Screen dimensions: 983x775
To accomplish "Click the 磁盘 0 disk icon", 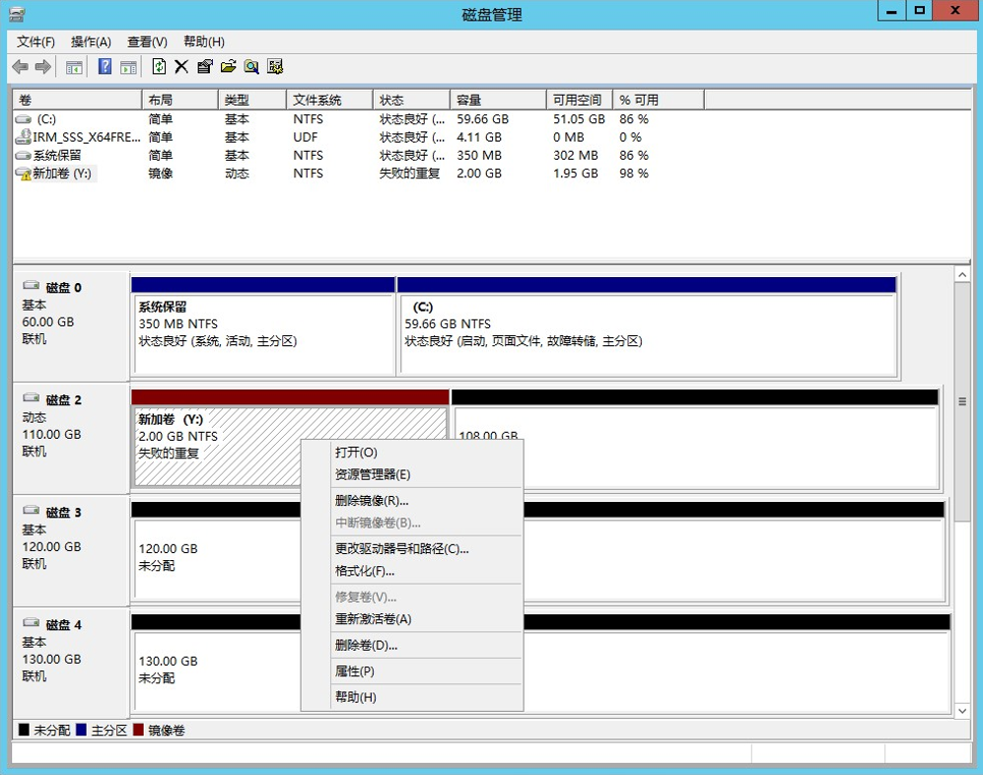I will point(32,286).
